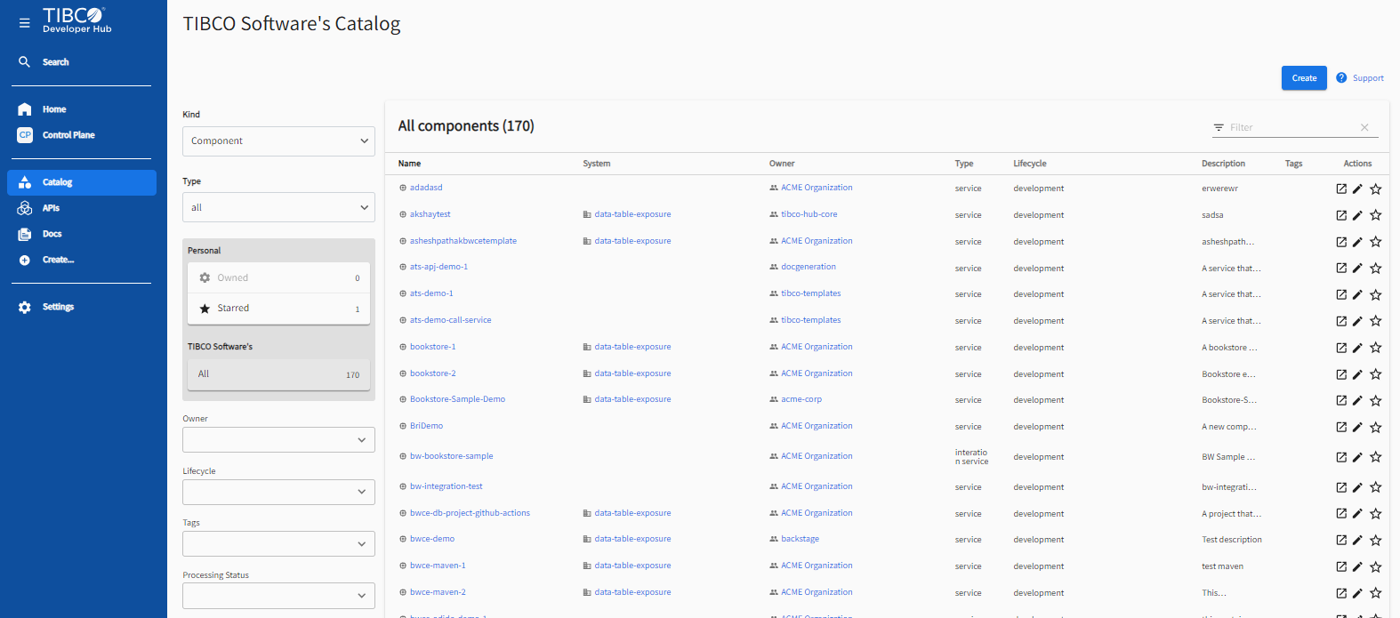Click the Docs icon in sidebar

click(25, 234)
